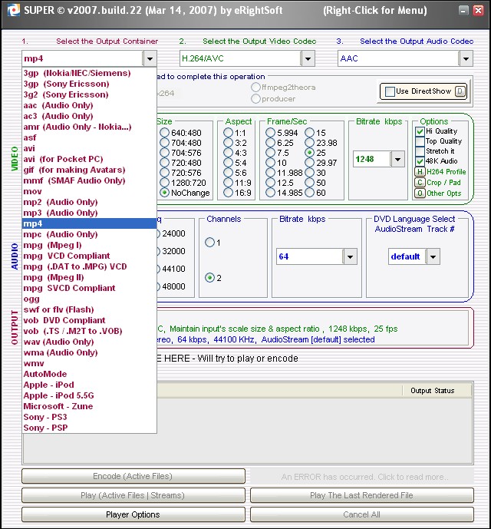Viewport: 491px width, 529px height.
Task: Click Play (Active Files | Streams) button
Action: (x=133, y=495)
